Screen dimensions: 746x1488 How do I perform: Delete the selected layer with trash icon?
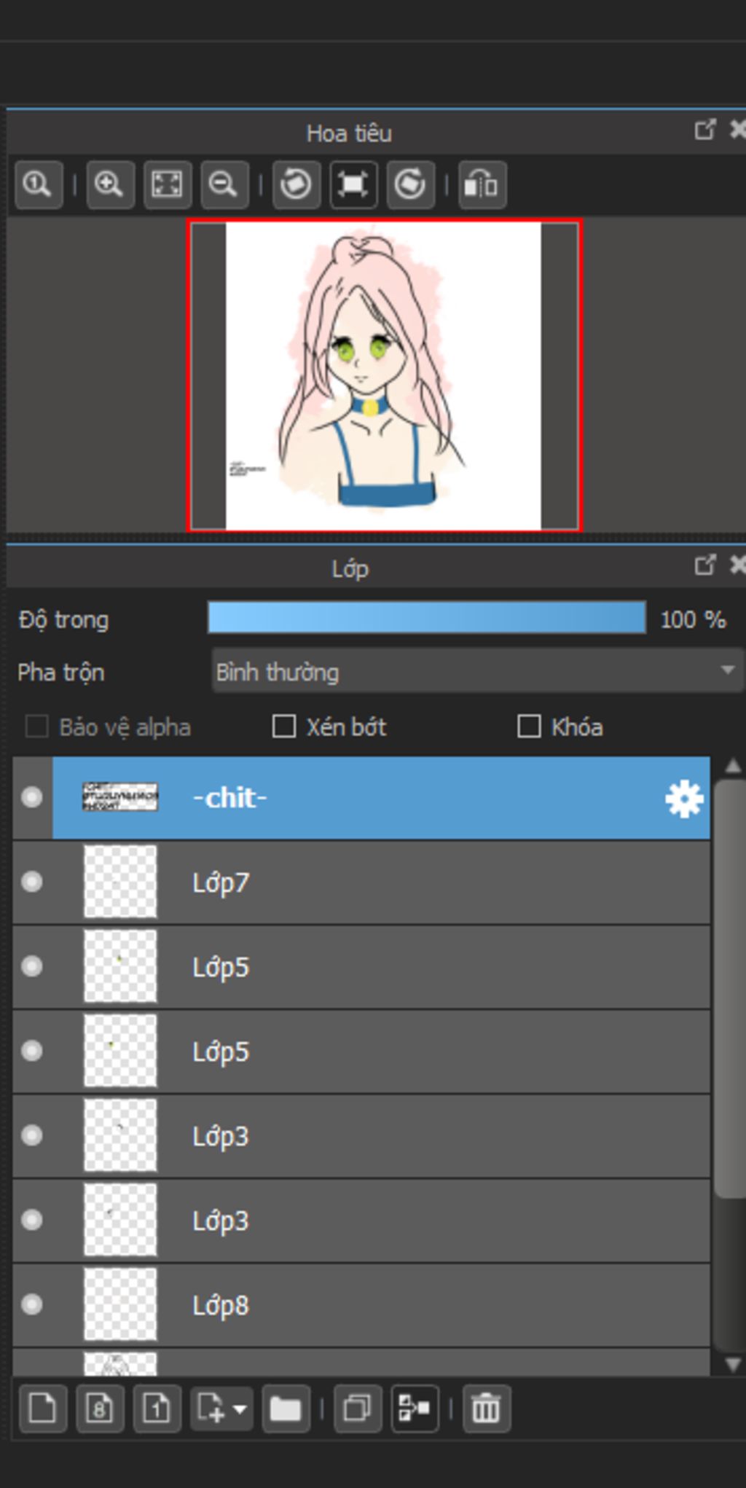[486, 1409]
